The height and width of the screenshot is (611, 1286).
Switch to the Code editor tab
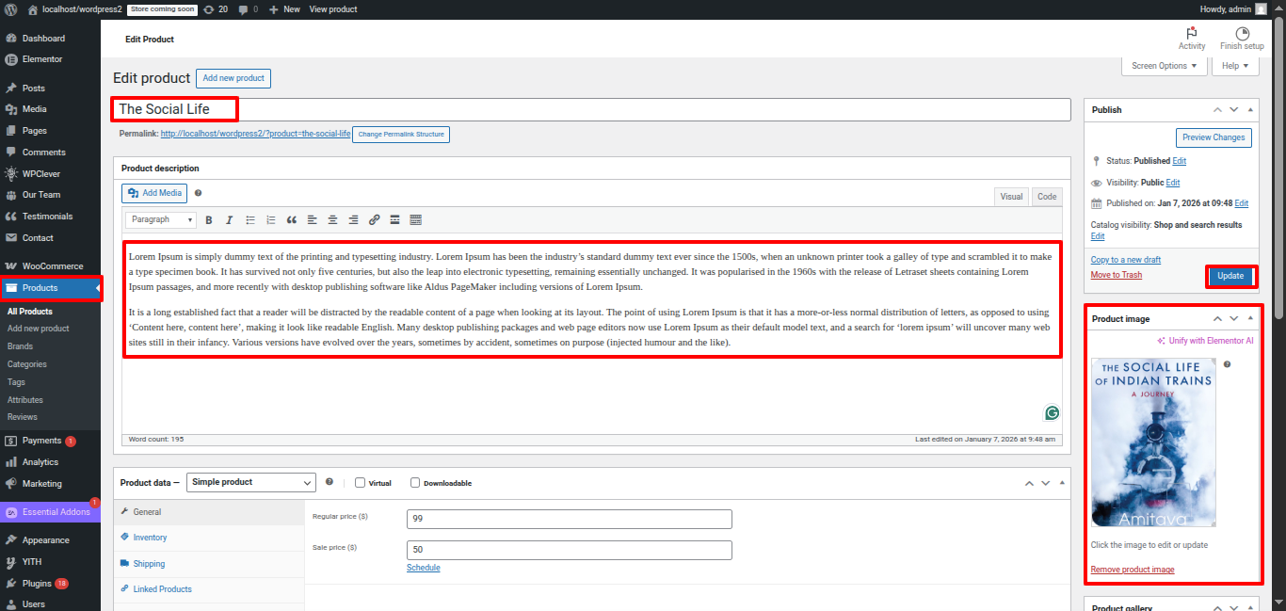pyautogui.click(x=1046, y=197)
